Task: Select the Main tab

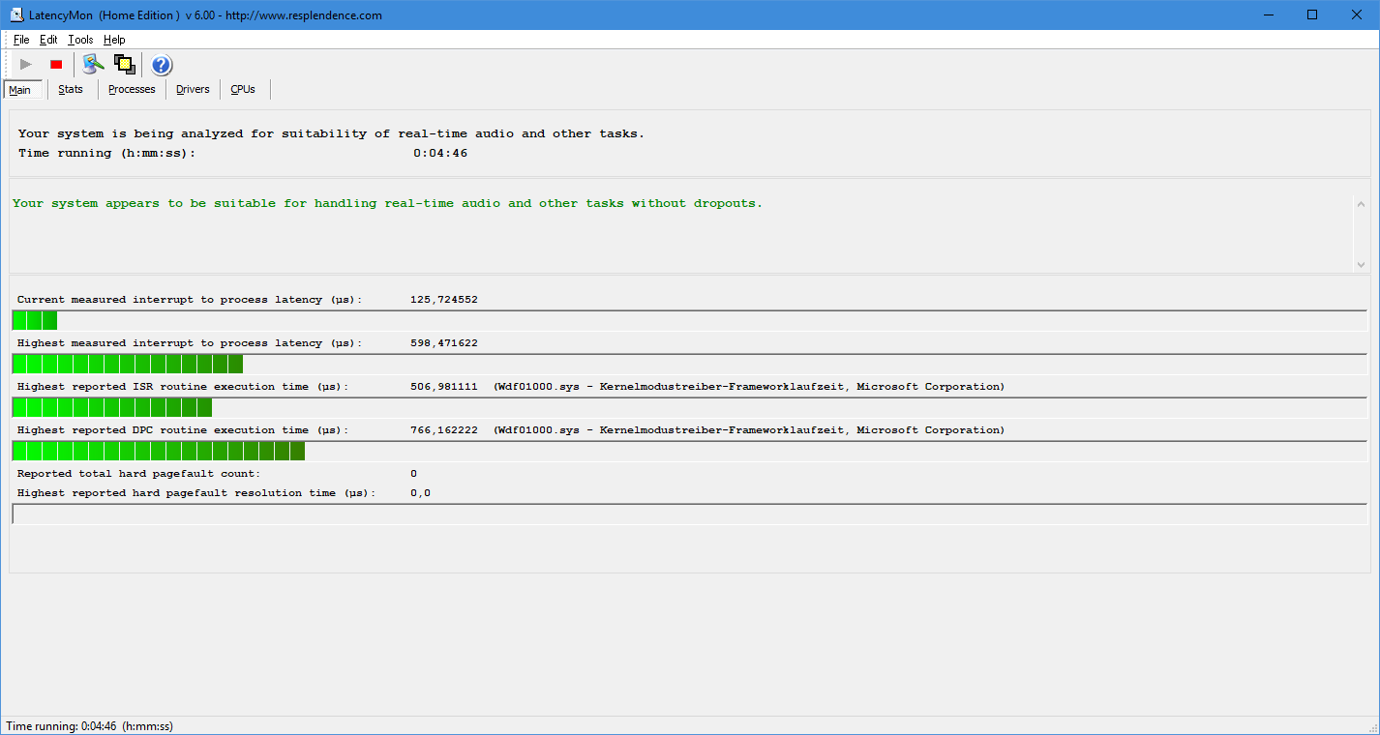Action: 20,90
